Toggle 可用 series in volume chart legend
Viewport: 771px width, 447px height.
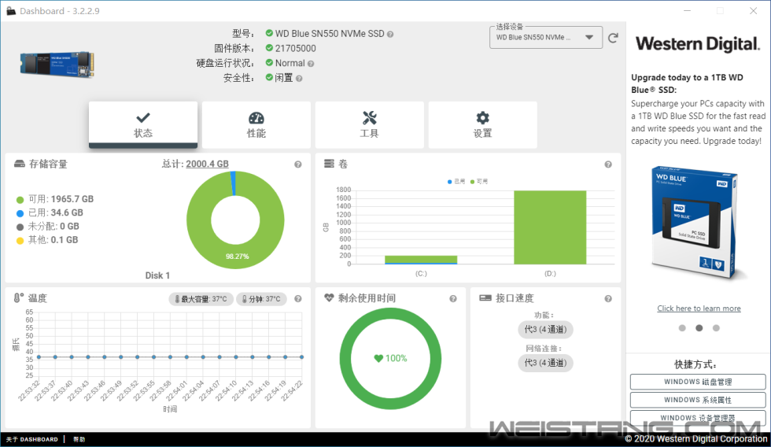tap(479, 182)
